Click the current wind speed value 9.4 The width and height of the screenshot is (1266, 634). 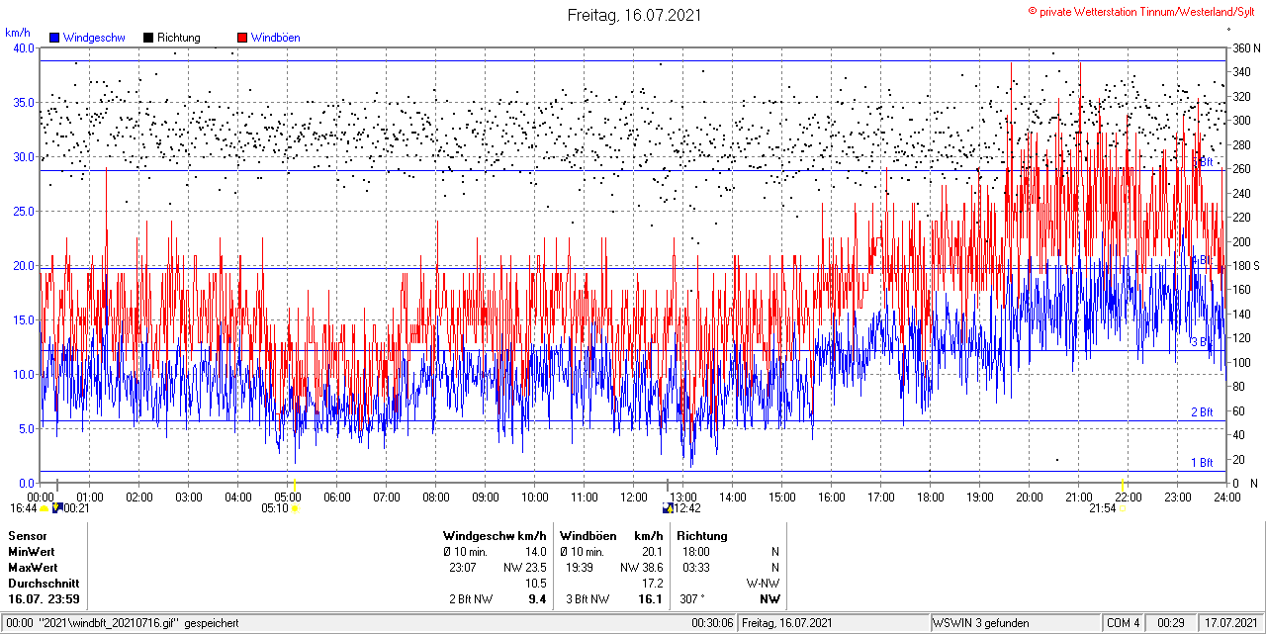click(538, 599)
